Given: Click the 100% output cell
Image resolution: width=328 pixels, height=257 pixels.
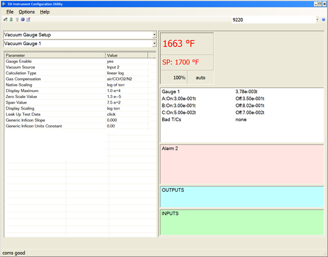Looking at the screenshot, I should 179,77.
